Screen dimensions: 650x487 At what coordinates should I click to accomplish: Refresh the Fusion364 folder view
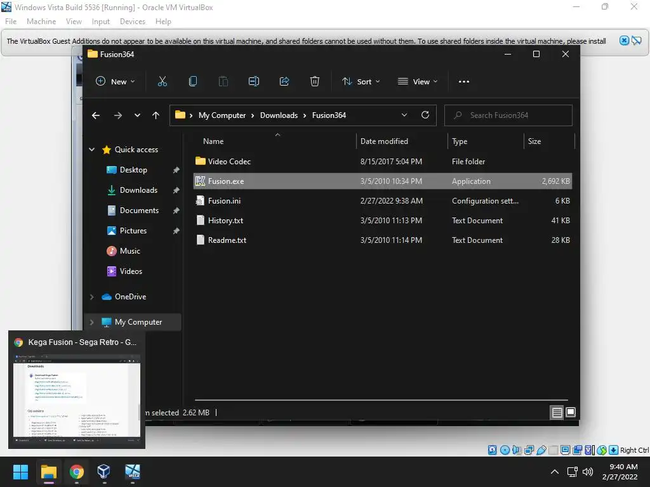pos(425,115)
